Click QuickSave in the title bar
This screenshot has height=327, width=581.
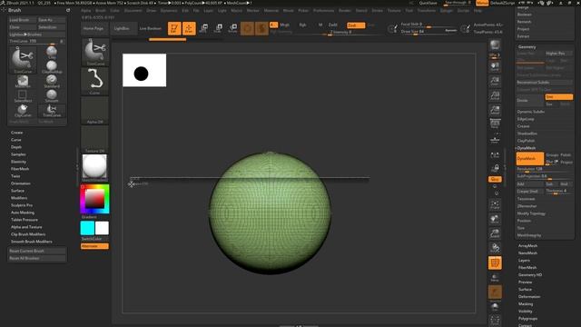point(428,3)
